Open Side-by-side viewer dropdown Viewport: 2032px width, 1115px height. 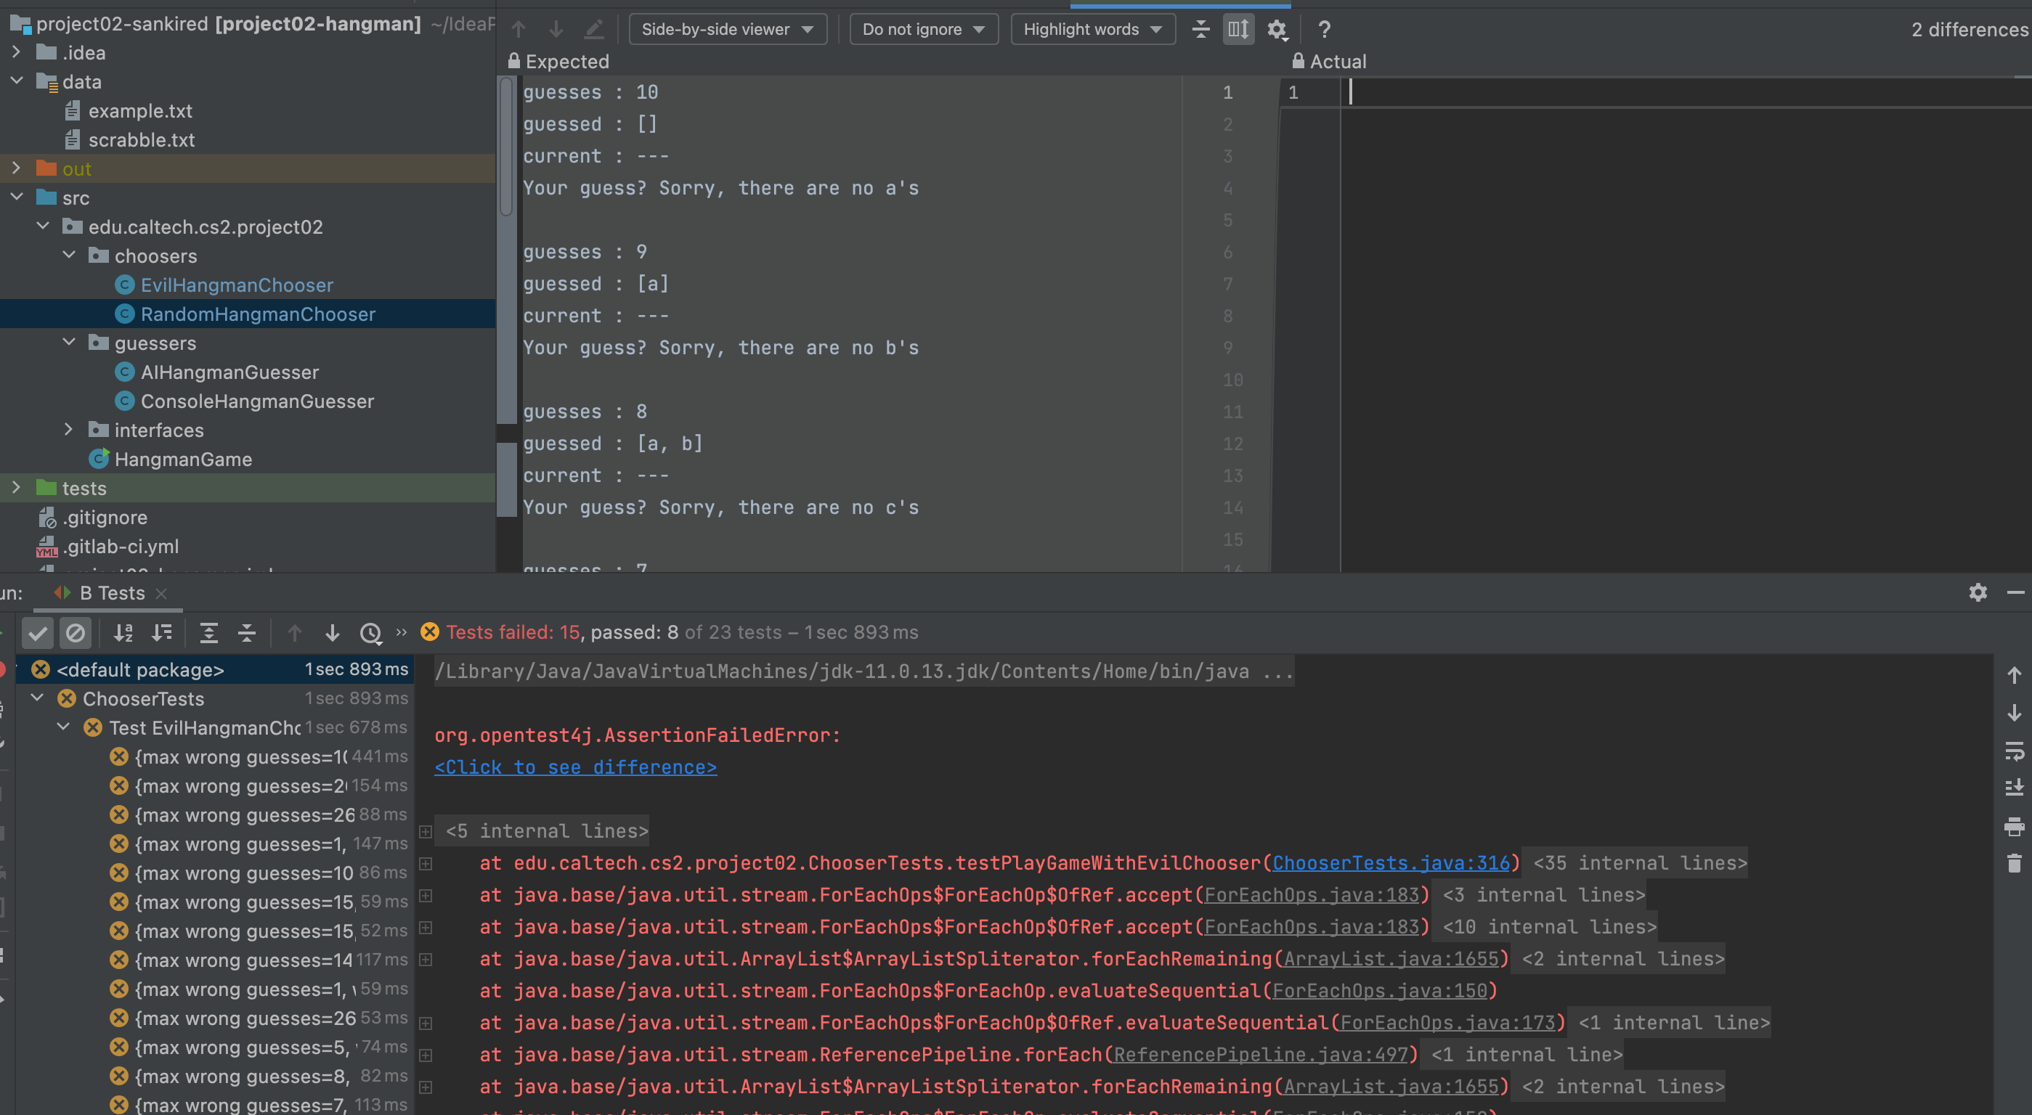tap(726, 29)
